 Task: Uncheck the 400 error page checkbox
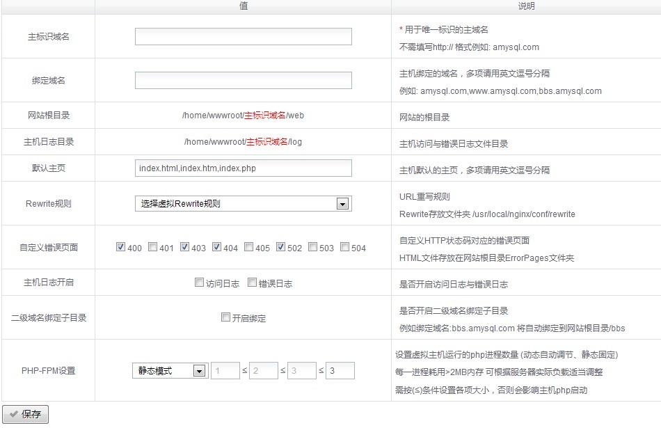121,247
